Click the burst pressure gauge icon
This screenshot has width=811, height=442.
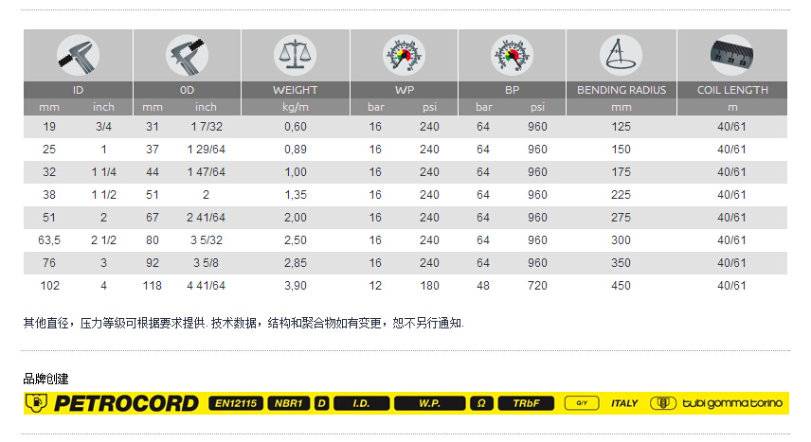(512, 55)
